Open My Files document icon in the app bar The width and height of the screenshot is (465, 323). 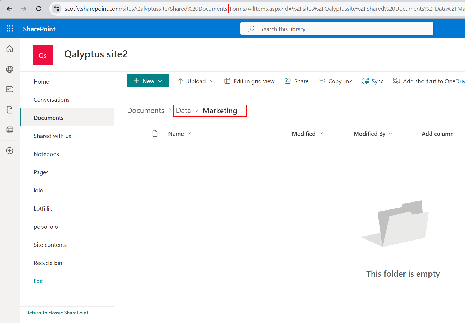point(10,110)
